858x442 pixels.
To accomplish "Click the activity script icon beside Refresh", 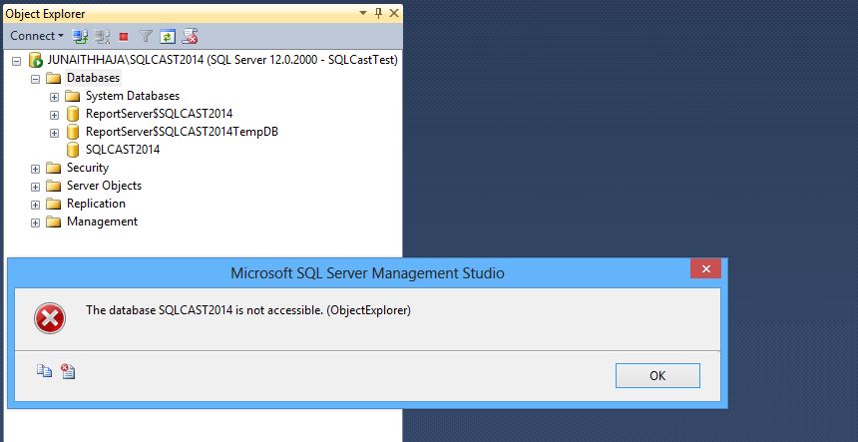I will coord(190,36).
